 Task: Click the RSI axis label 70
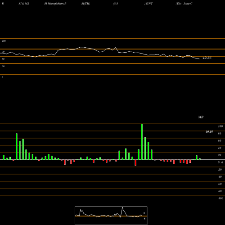tap(3, 52)
